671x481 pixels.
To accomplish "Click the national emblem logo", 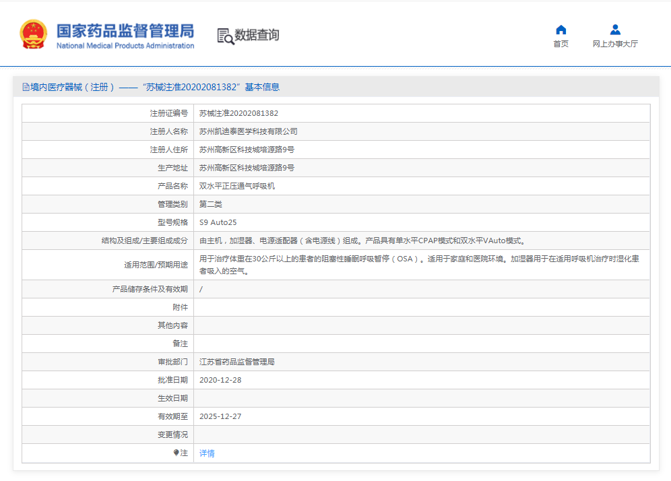I will tap(34, 34).
